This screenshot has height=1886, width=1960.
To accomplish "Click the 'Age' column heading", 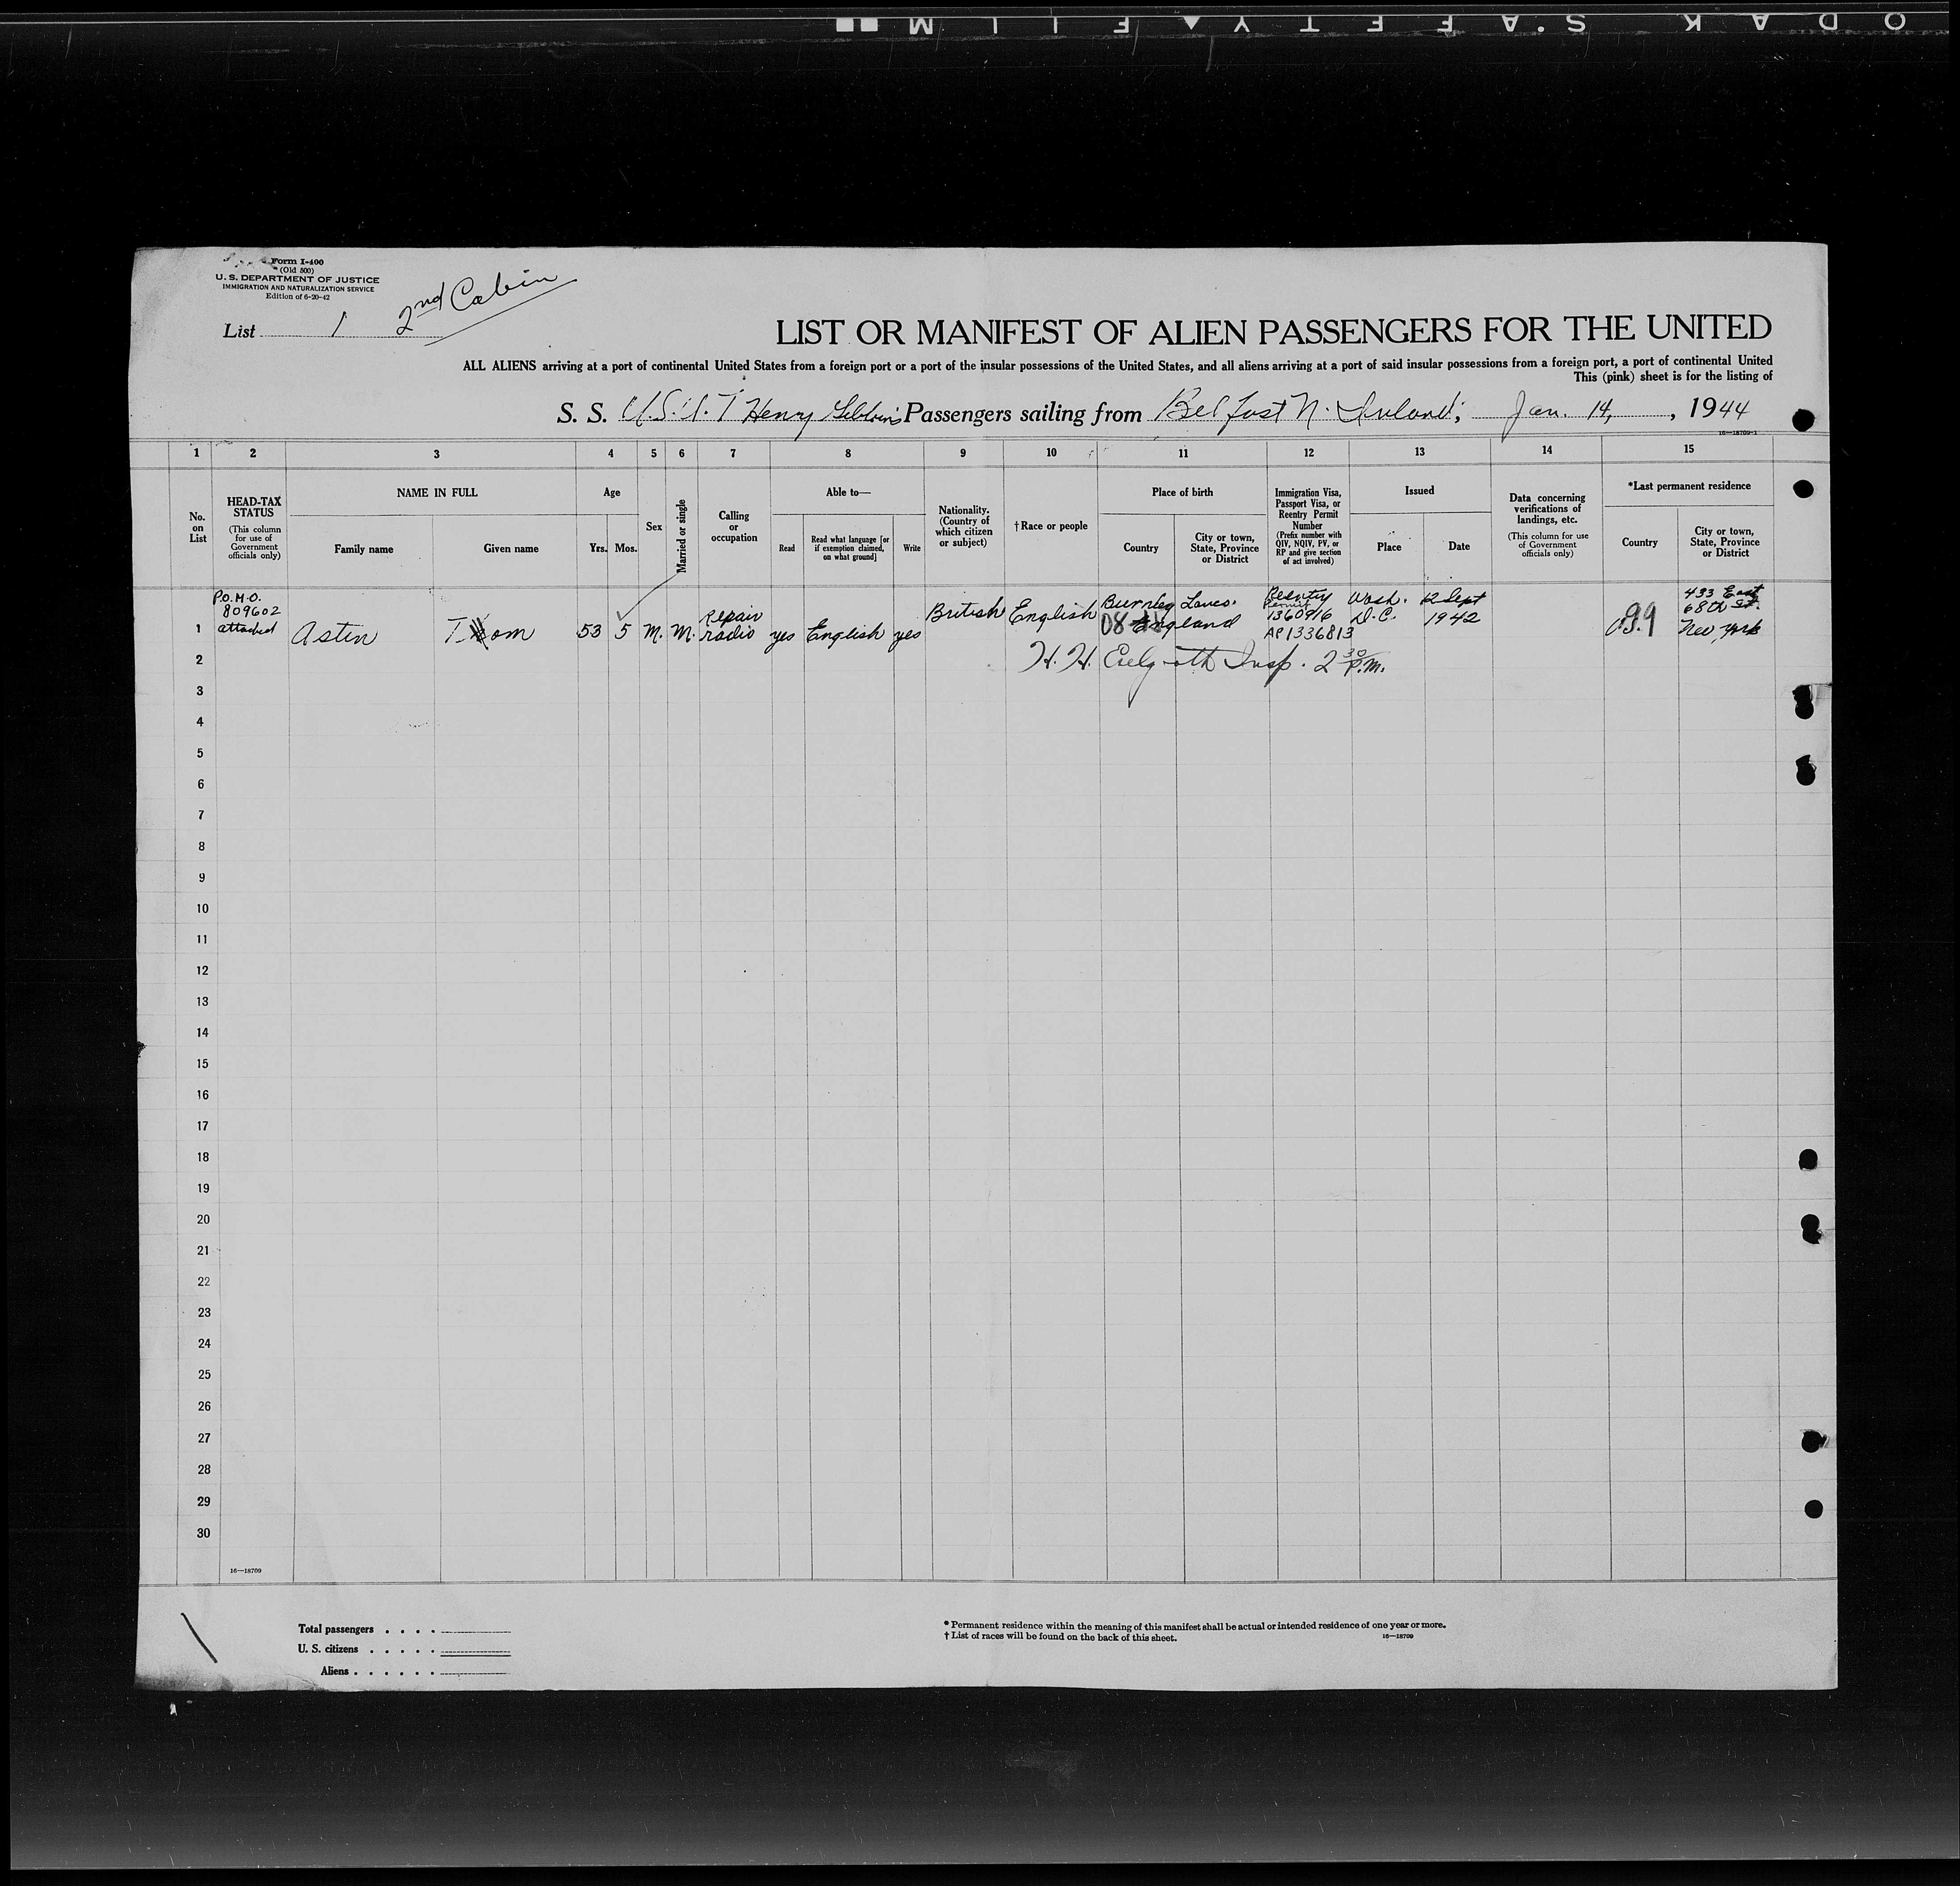I will [x=612, y=492].
